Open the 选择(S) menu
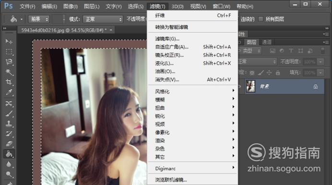 135,6
